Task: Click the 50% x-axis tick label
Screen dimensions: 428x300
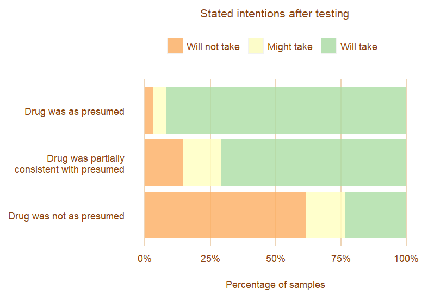Action: tap(275, 259)
